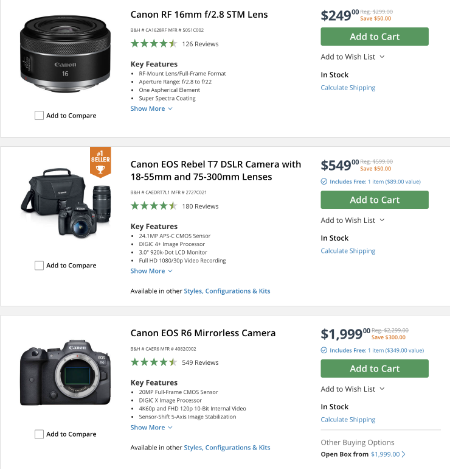Open Add to Wish List dropdown for Rebel T7
This screenshot has width=450, height=469.
(x=353, y=220)
